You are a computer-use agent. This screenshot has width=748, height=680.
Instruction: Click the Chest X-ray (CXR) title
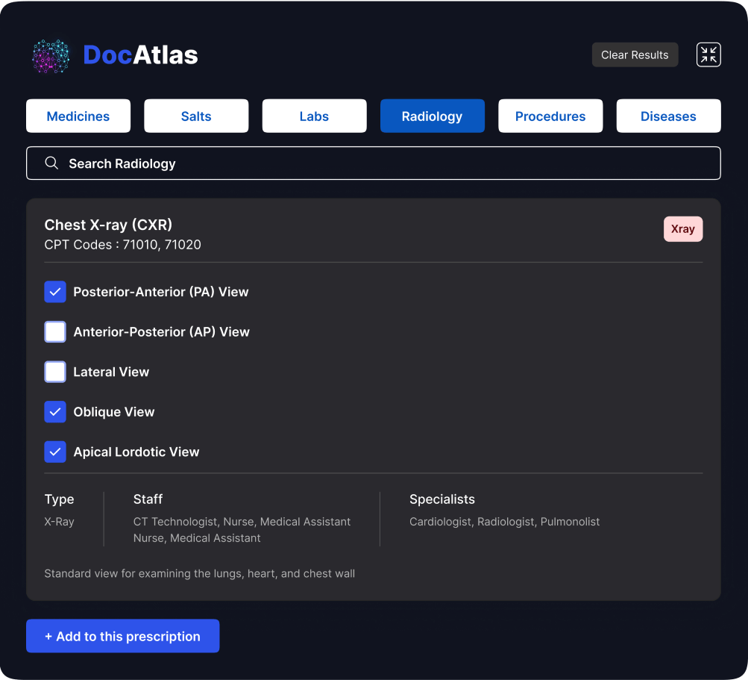coord(108,225)
